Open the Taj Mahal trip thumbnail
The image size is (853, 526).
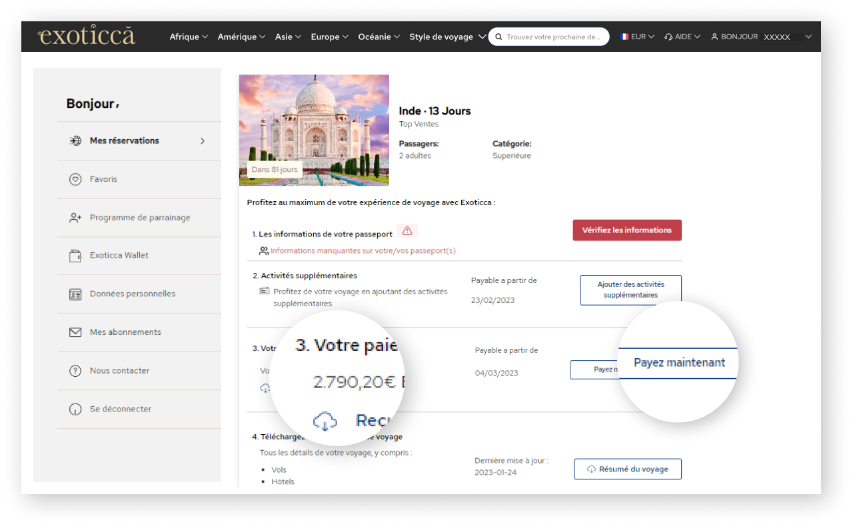coord(314,130)
